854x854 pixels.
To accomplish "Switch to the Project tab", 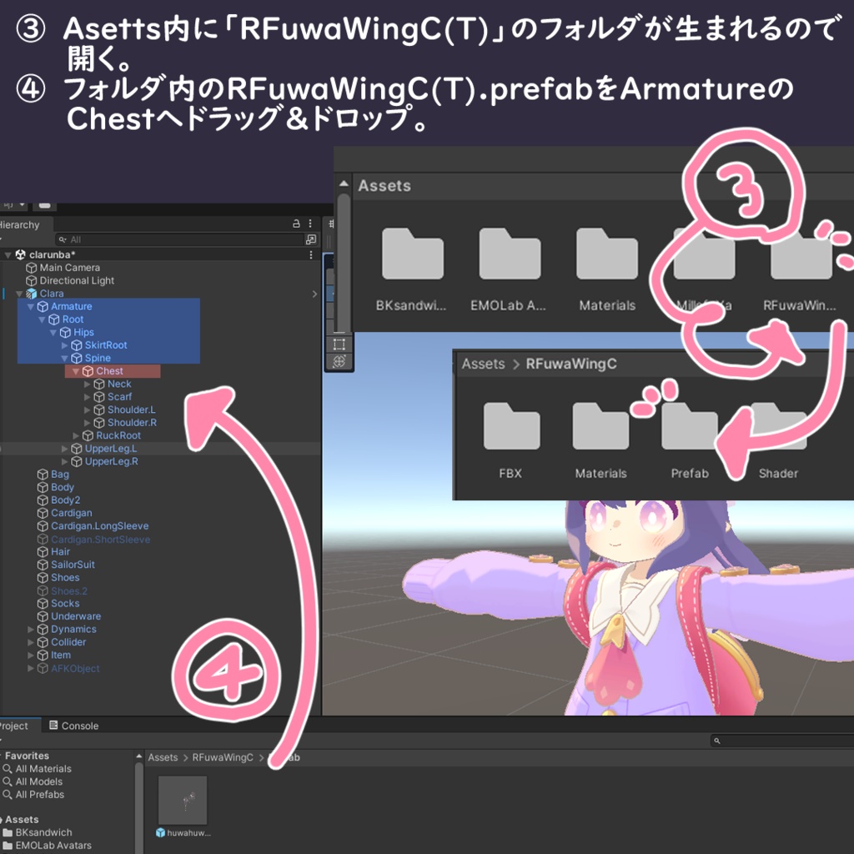I will pos(18,726).
